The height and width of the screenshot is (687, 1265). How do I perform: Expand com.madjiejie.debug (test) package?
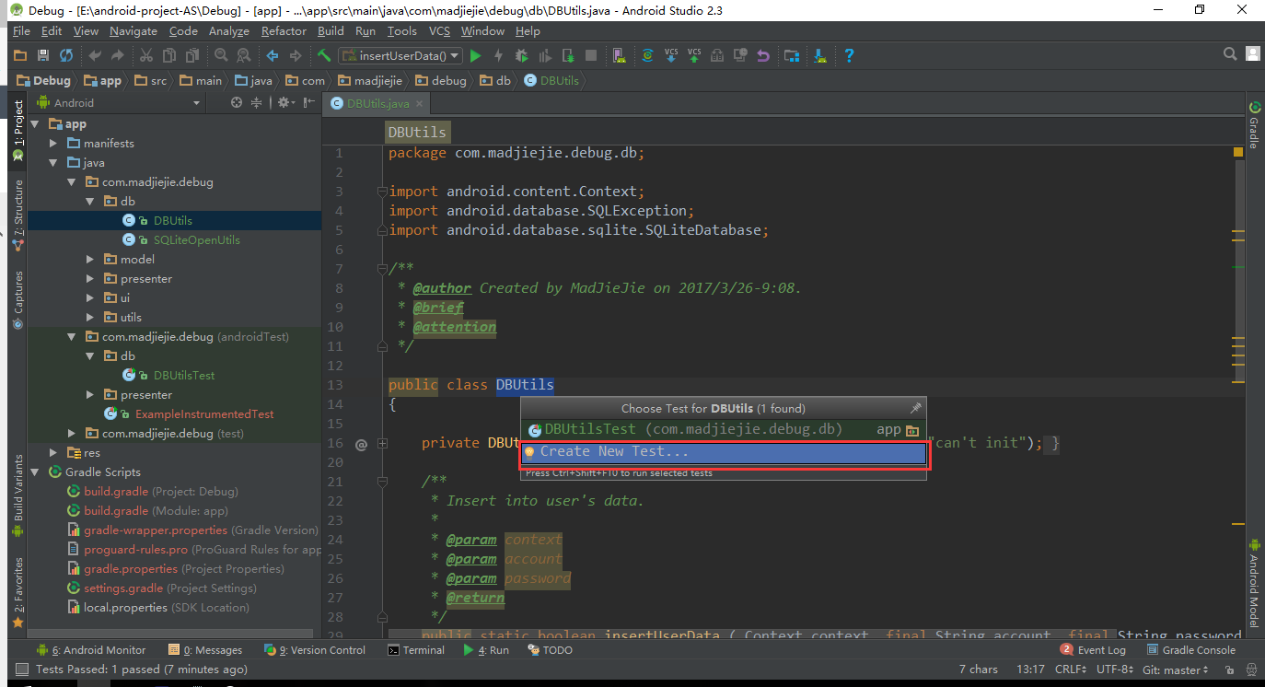pyautogui.click(x=72, y=434)
